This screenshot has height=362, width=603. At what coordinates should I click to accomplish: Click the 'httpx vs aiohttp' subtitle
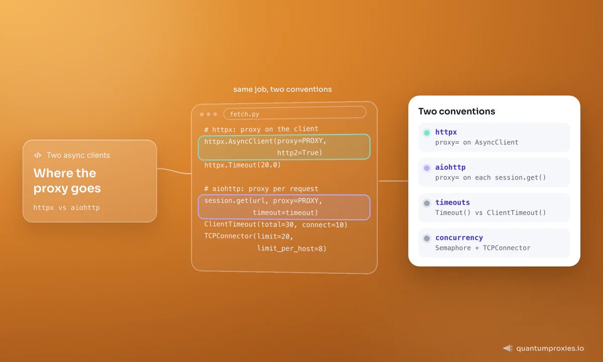[67, 207]
